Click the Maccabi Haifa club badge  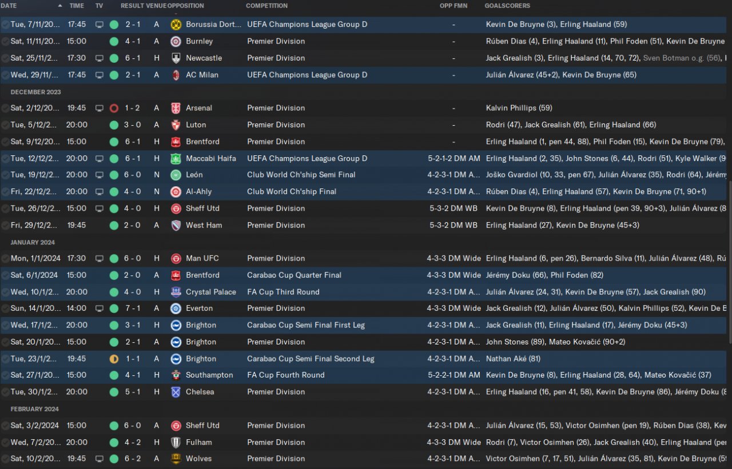tap(176, 158)
